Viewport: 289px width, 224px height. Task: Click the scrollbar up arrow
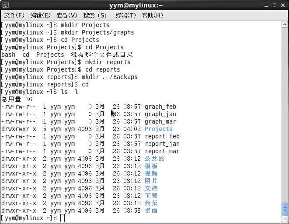coord(285,24)
